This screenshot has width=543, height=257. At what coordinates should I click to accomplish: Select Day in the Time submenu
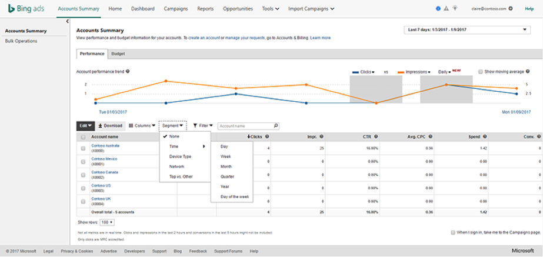point(232,146)
